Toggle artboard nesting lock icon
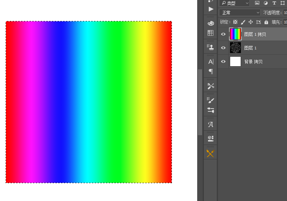 [259, 22]
